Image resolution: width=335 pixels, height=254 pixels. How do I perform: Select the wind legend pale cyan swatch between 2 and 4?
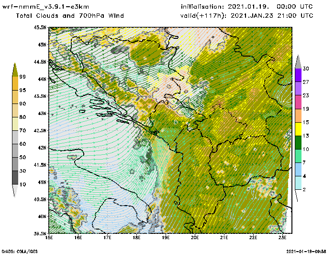coord(298,183)
